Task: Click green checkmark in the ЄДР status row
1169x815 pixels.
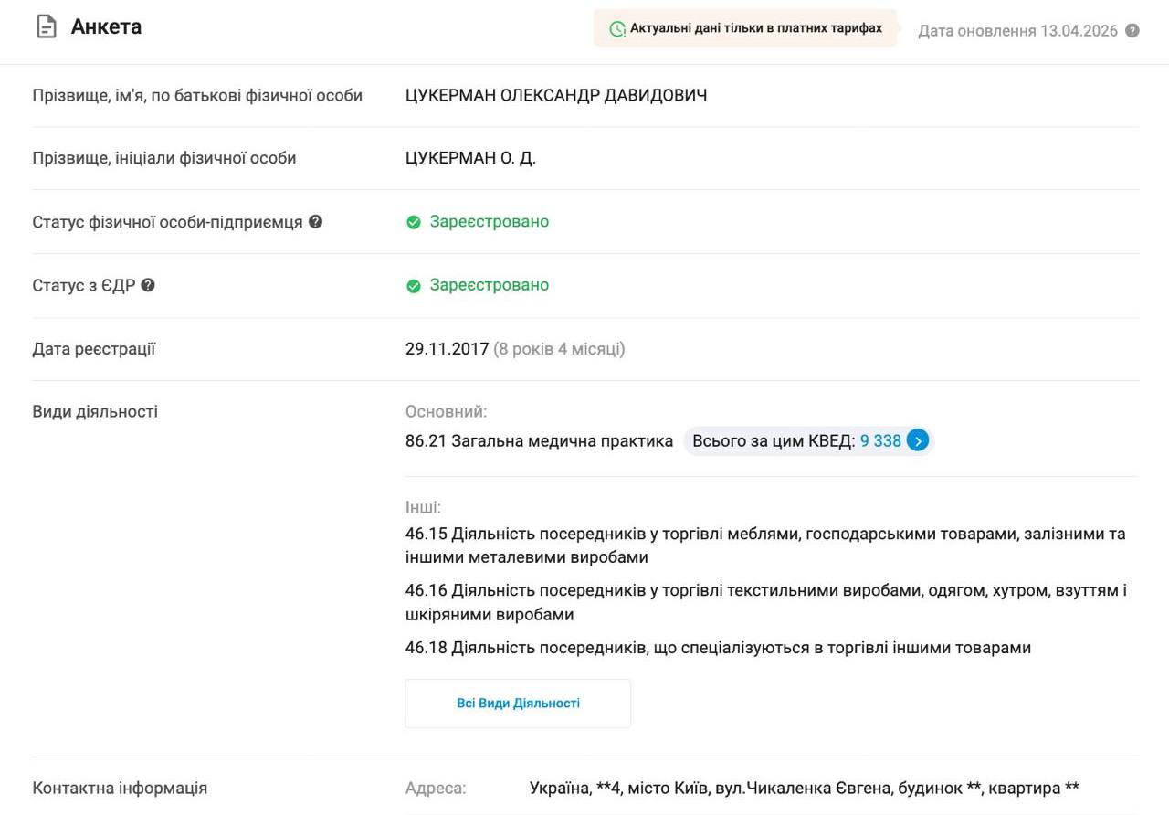Action: 414,286
